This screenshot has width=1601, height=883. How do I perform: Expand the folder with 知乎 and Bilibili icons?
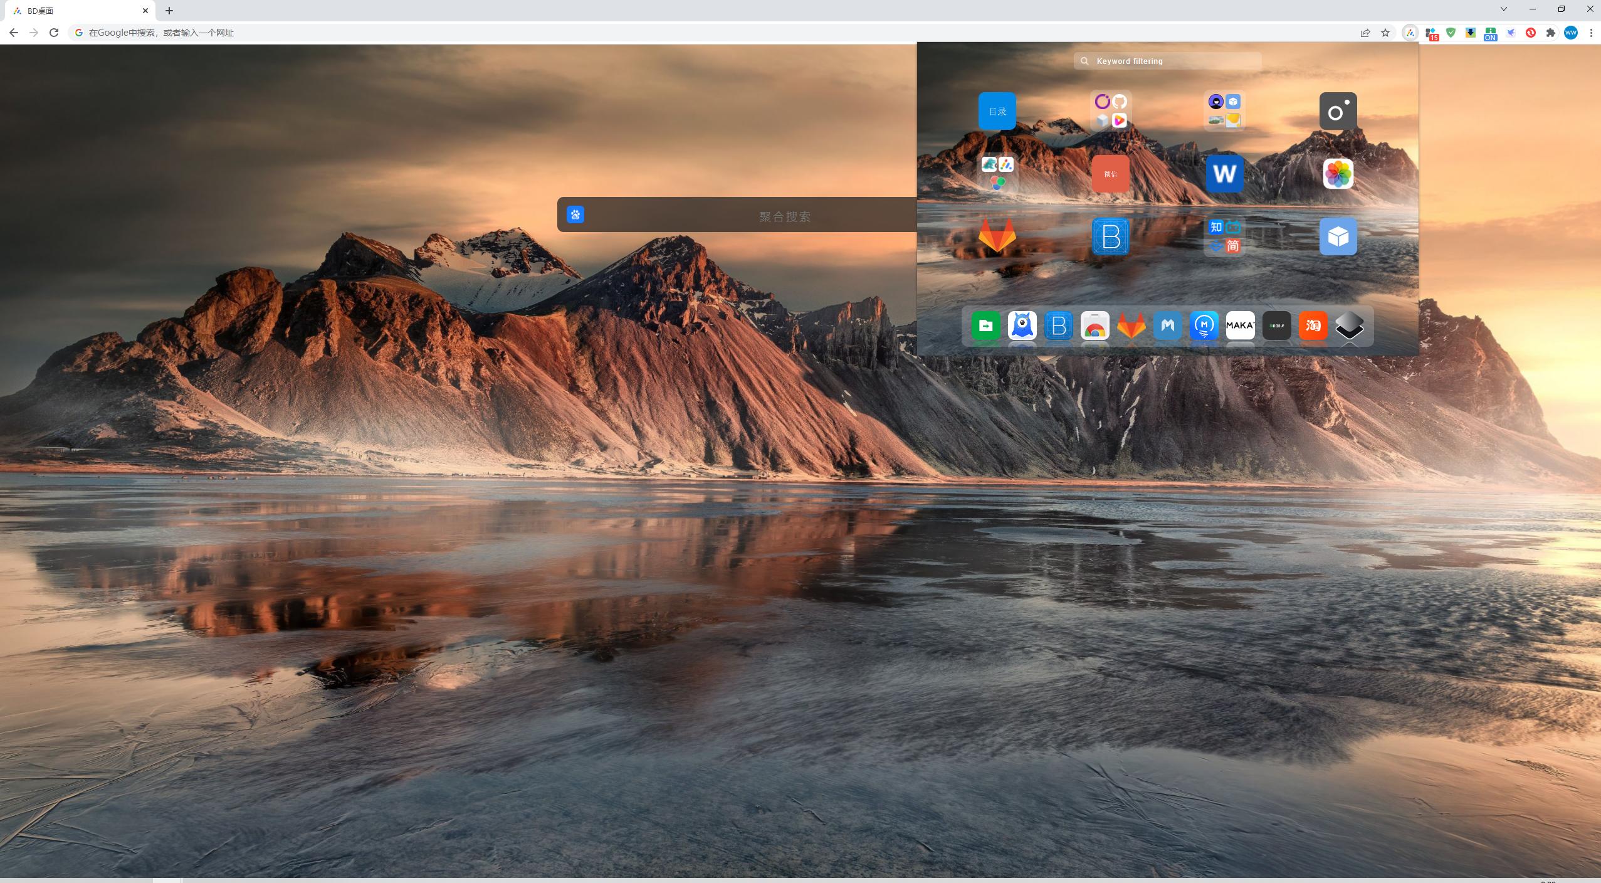click(x=1223, y=236)
